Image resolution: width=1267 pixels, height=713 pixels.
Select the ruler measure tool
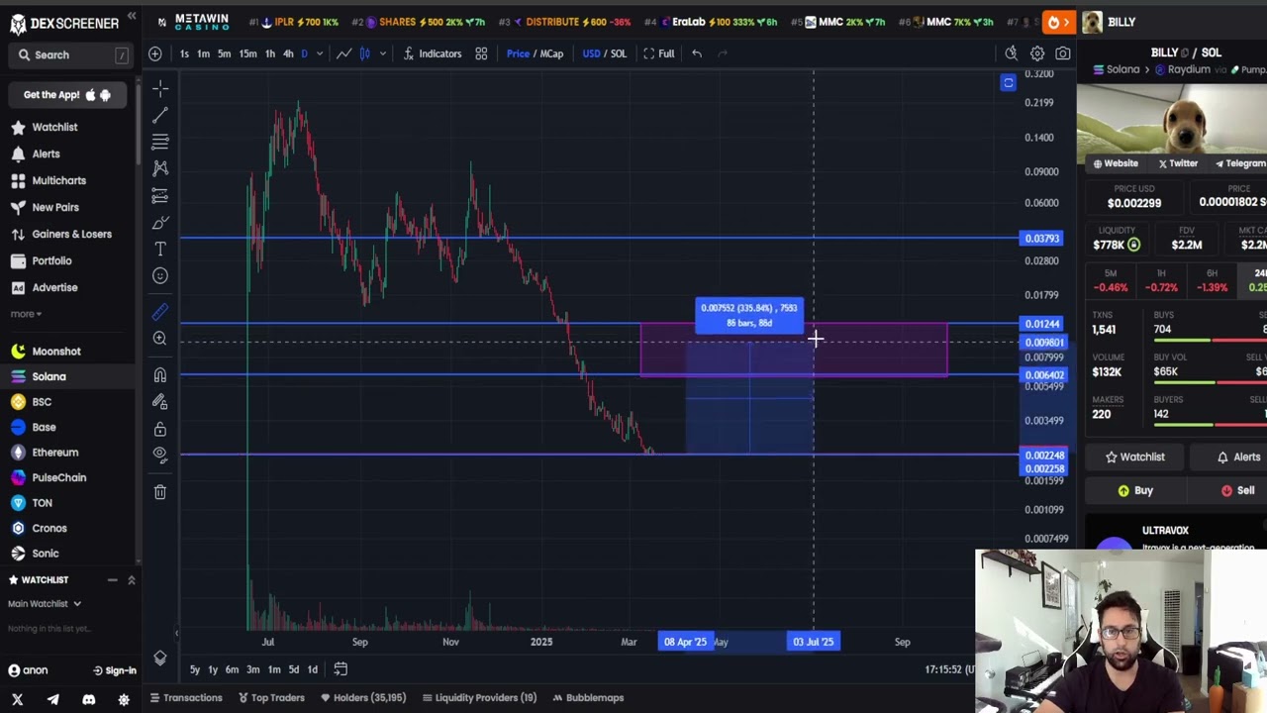(160, 312)
